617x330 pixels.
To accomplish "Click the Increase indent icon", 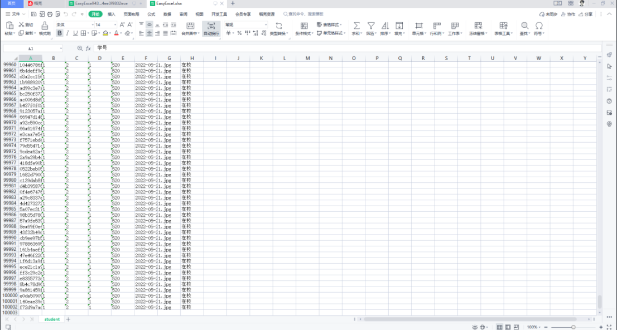I will point(173,25).
